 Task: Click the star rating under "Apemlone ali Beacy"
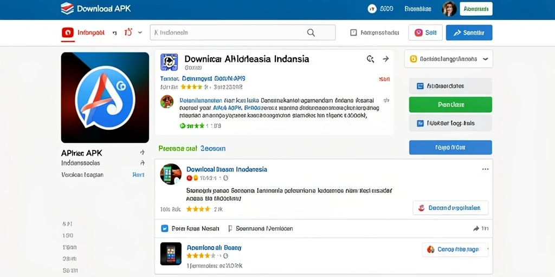click(201, 255)
